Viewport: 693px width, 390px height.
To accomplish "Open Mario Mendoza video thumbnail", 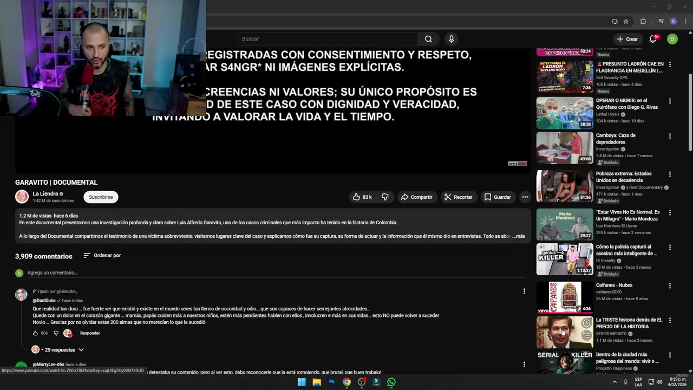I will point(565,224).
